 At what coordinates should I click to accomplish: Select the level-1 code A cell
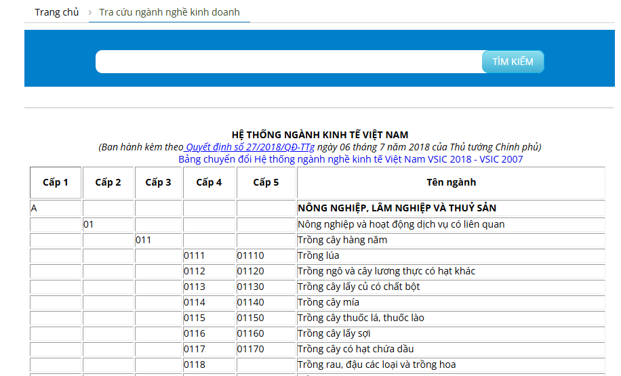[56, 208]
